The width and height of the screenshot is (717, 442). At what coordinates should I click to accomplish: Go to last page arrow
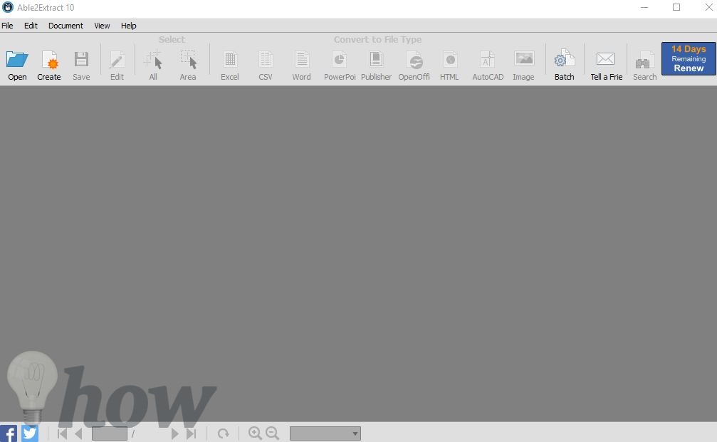coord(191,433)
